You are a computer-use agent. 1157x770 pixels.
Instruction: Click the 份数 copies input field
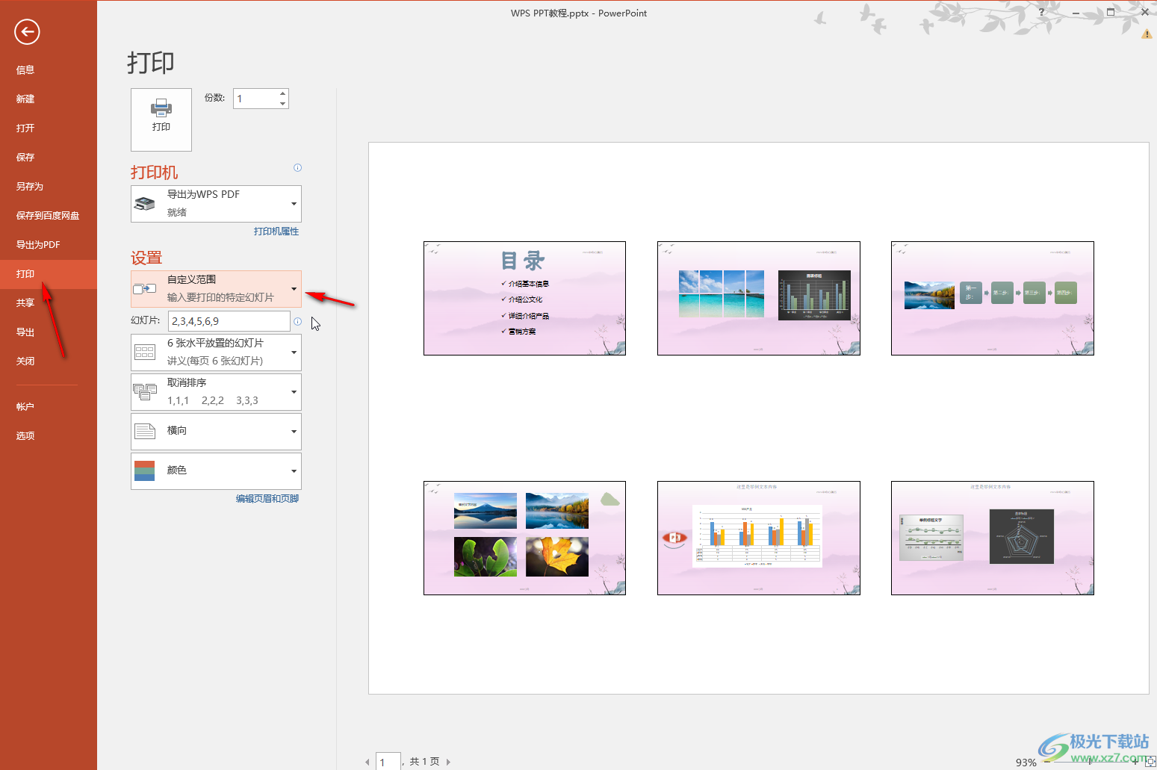pos(255,99)
